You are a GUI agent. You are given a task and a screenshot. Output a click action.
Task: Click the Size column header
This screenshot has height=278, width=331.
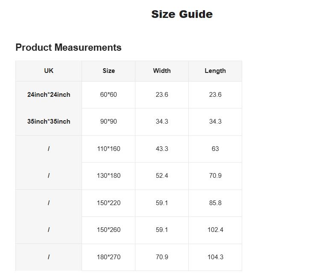tap(108, 71)
